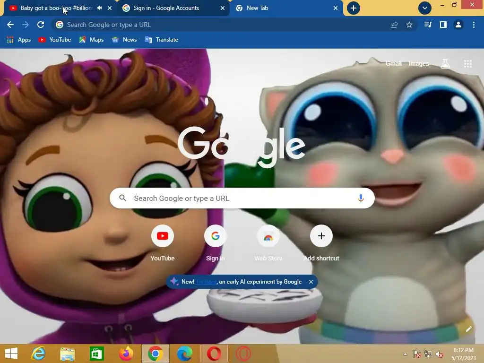Go back using the back arrow
Image resolution: width=484 pixels, height=363 pixels.
click(10, 25)
